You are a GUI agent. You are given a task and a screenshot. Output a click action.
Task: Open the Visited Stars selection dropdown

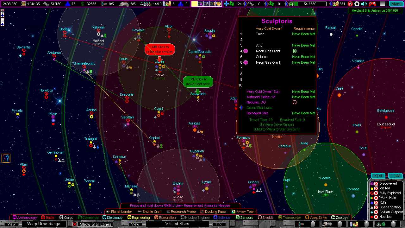tap(177, 224)
